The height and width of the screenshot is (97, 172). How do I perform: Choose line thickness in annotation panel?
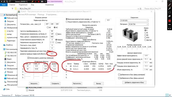point(170,25)
